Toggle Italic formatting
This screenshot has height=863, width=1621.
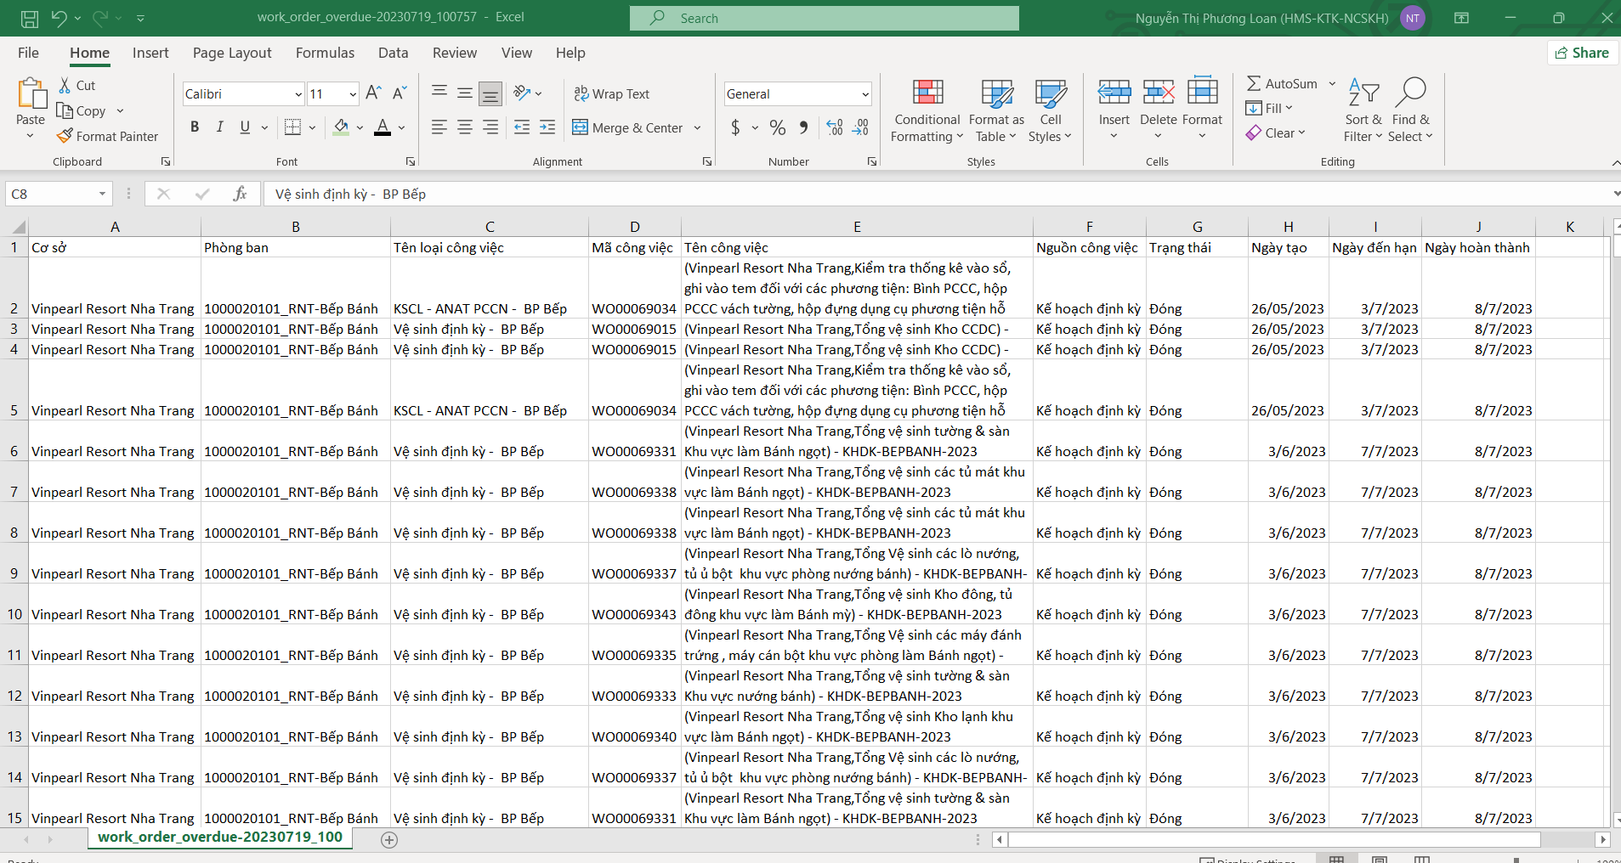pos(220,127)
